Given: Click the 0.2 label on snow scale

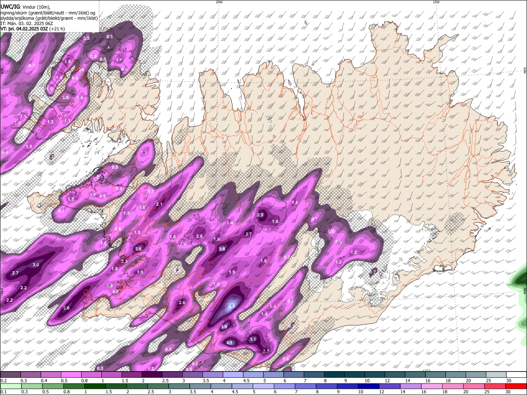Looking at the screenshot, I should coord(3,381).
